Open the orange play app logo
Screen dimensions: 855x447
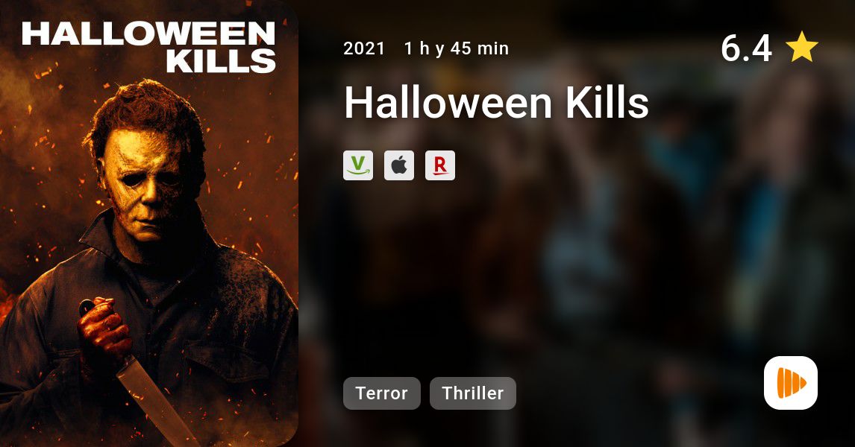[791, 383]
